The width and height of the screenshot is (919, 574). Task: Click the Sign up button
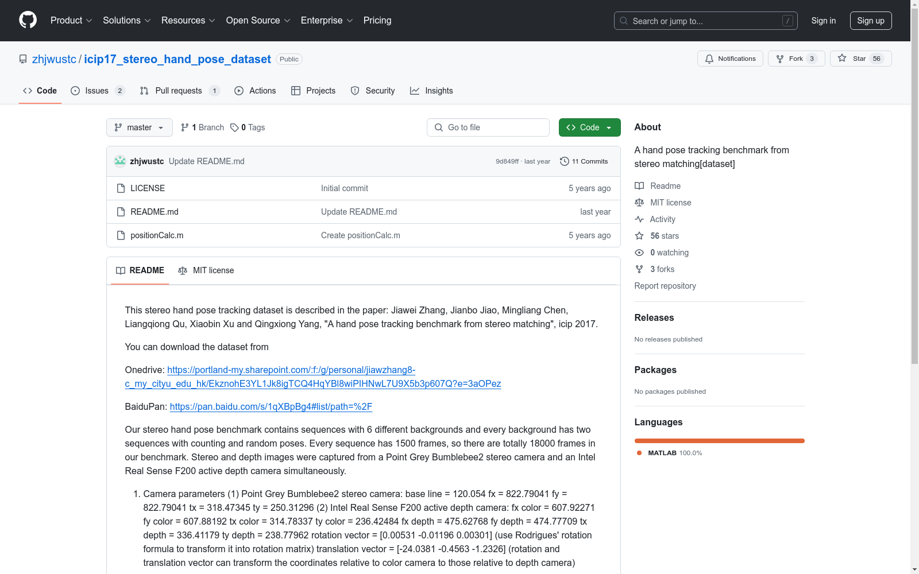pos(871,21)
